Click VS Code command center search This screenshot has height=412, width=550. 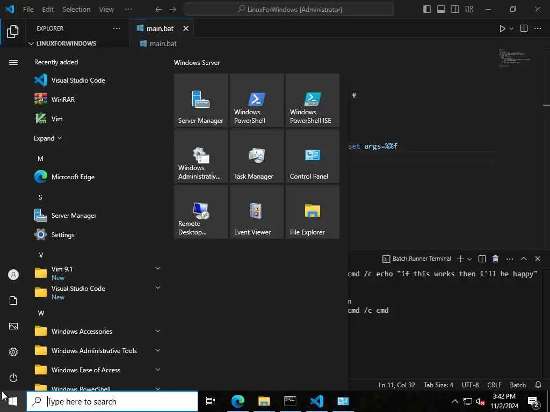tap(289, 10)
